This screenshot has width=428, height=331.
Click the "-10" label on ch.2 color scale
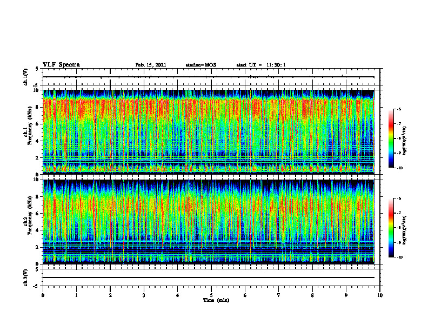[x=399, y=257]
